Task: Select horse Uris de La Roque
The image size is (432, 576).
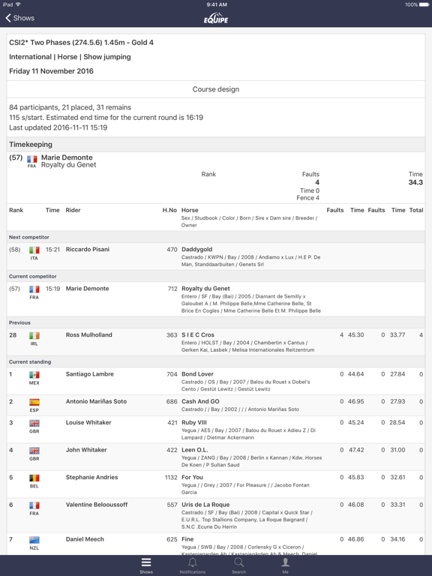Action: (205, 505)
